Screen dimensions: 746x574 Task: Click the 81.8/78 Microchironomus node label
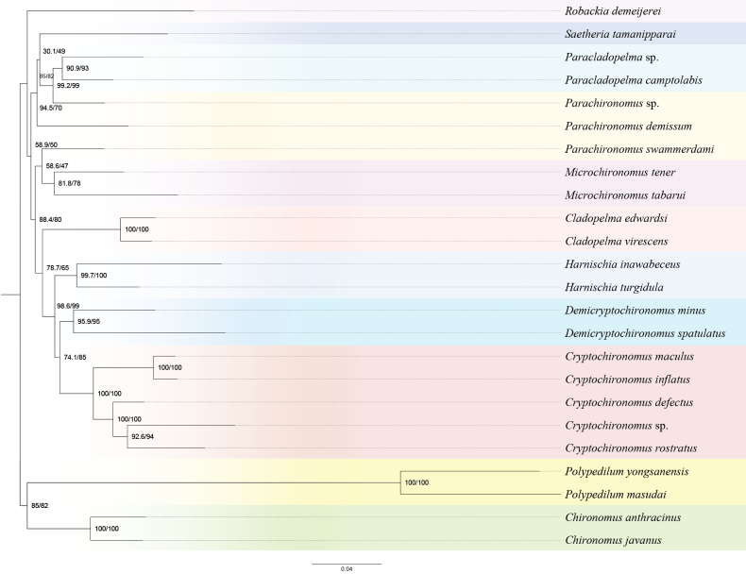(x=70, y=183)
